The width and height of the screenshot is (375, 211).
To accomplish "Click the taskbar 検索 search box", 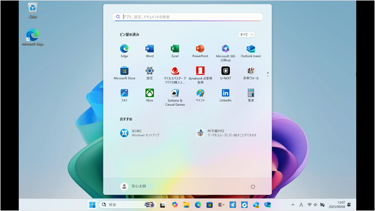I will pos(127,205).
